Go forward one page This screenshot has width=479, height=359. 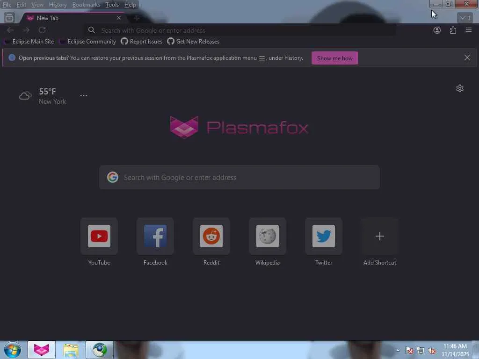point(26,30)
